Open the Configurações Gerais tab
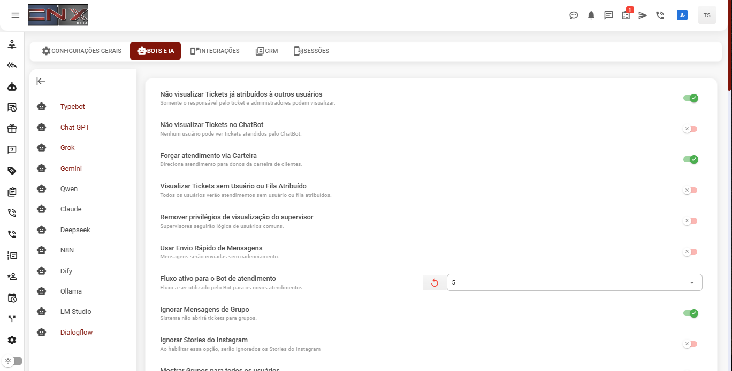 tap(82, 51)
